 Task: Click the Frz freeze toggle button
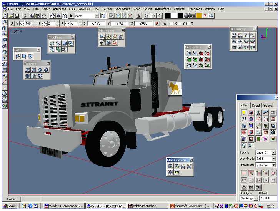click(164, 23)
